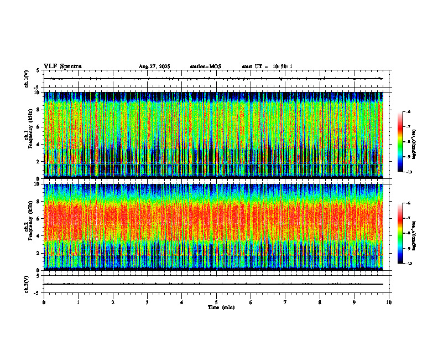Click the "-6" label on ch.1 color bar
The image size is (438, 339).
(409, 112)
